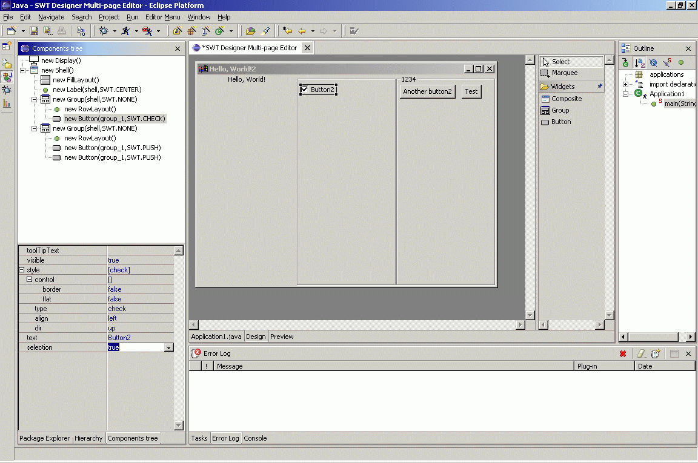Image resolution: width=698 pixels, height=463 pixels.
Task: Collapse the style property row
Action: tap(21, 269)
